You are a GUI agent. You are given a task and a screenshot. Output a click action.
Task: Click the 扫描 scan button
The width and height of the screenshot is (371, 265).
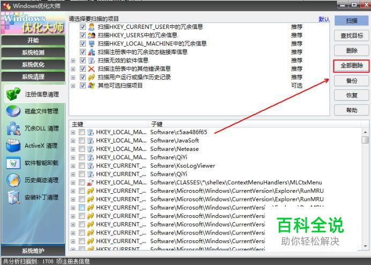[x=352, y=21]
